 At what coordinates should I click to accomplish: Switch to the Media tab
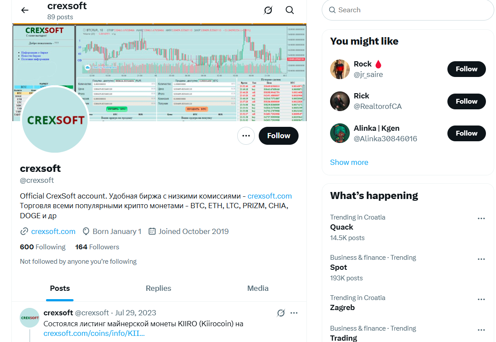coord(257,288)
